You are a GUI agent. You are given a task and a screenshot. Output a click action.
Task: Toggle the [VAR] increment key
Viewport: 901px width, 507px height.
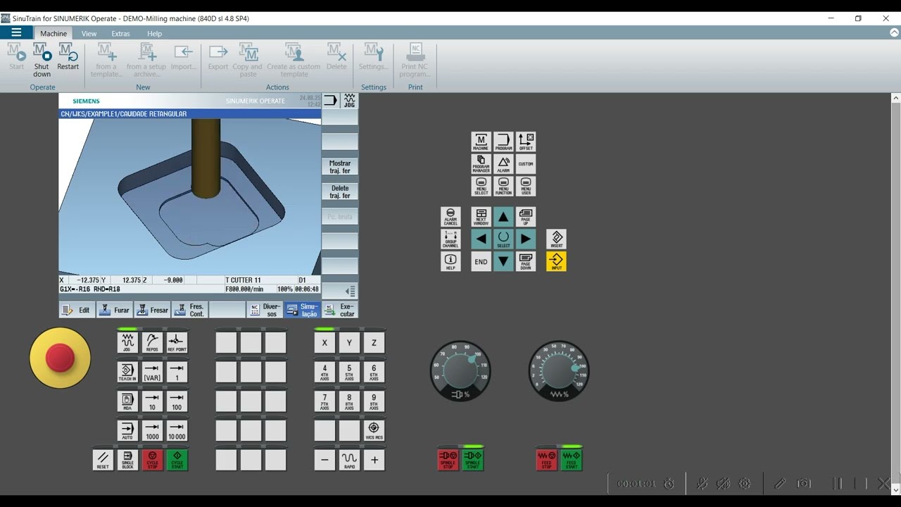[x=152, y=373]
